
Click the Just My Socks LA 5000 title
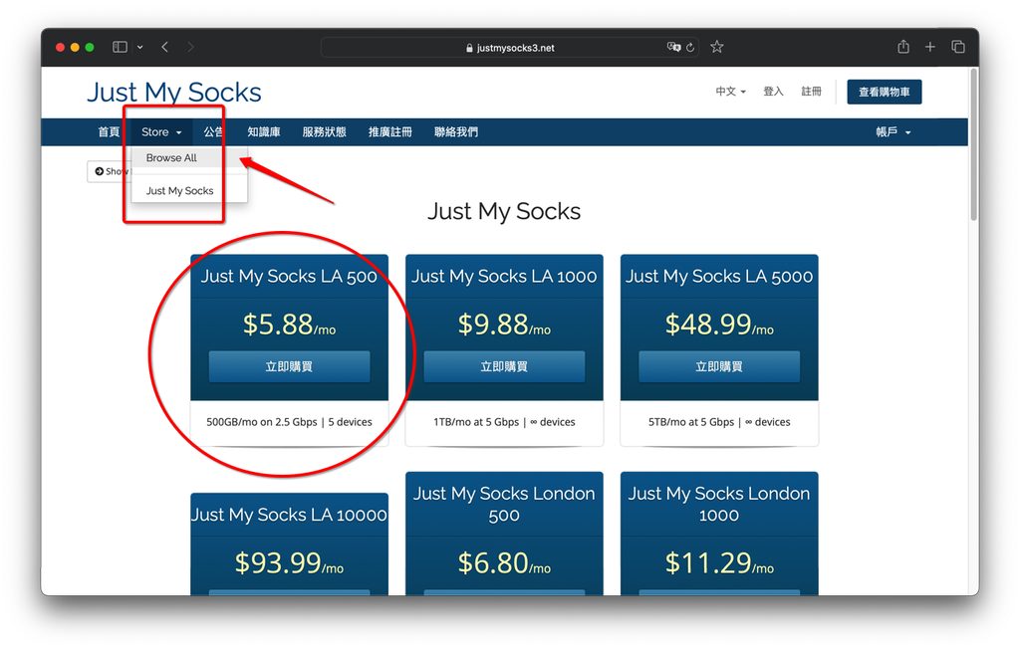pyautogui.click(x=719, y=277)
